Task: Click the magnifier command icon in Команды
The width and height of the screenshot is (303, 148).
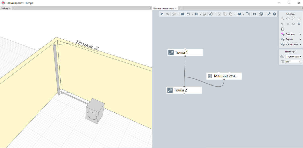Action: click(x=283, y=19)
